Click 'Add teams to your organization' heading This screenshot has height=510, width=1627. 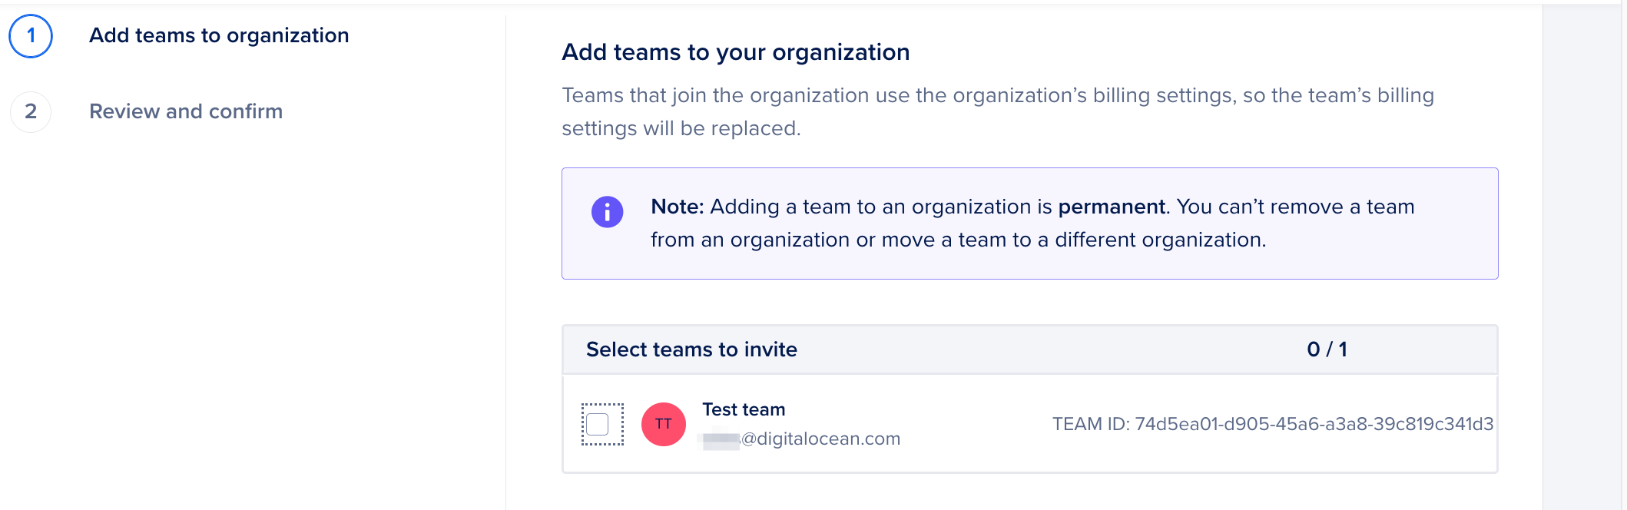[735, 52]
